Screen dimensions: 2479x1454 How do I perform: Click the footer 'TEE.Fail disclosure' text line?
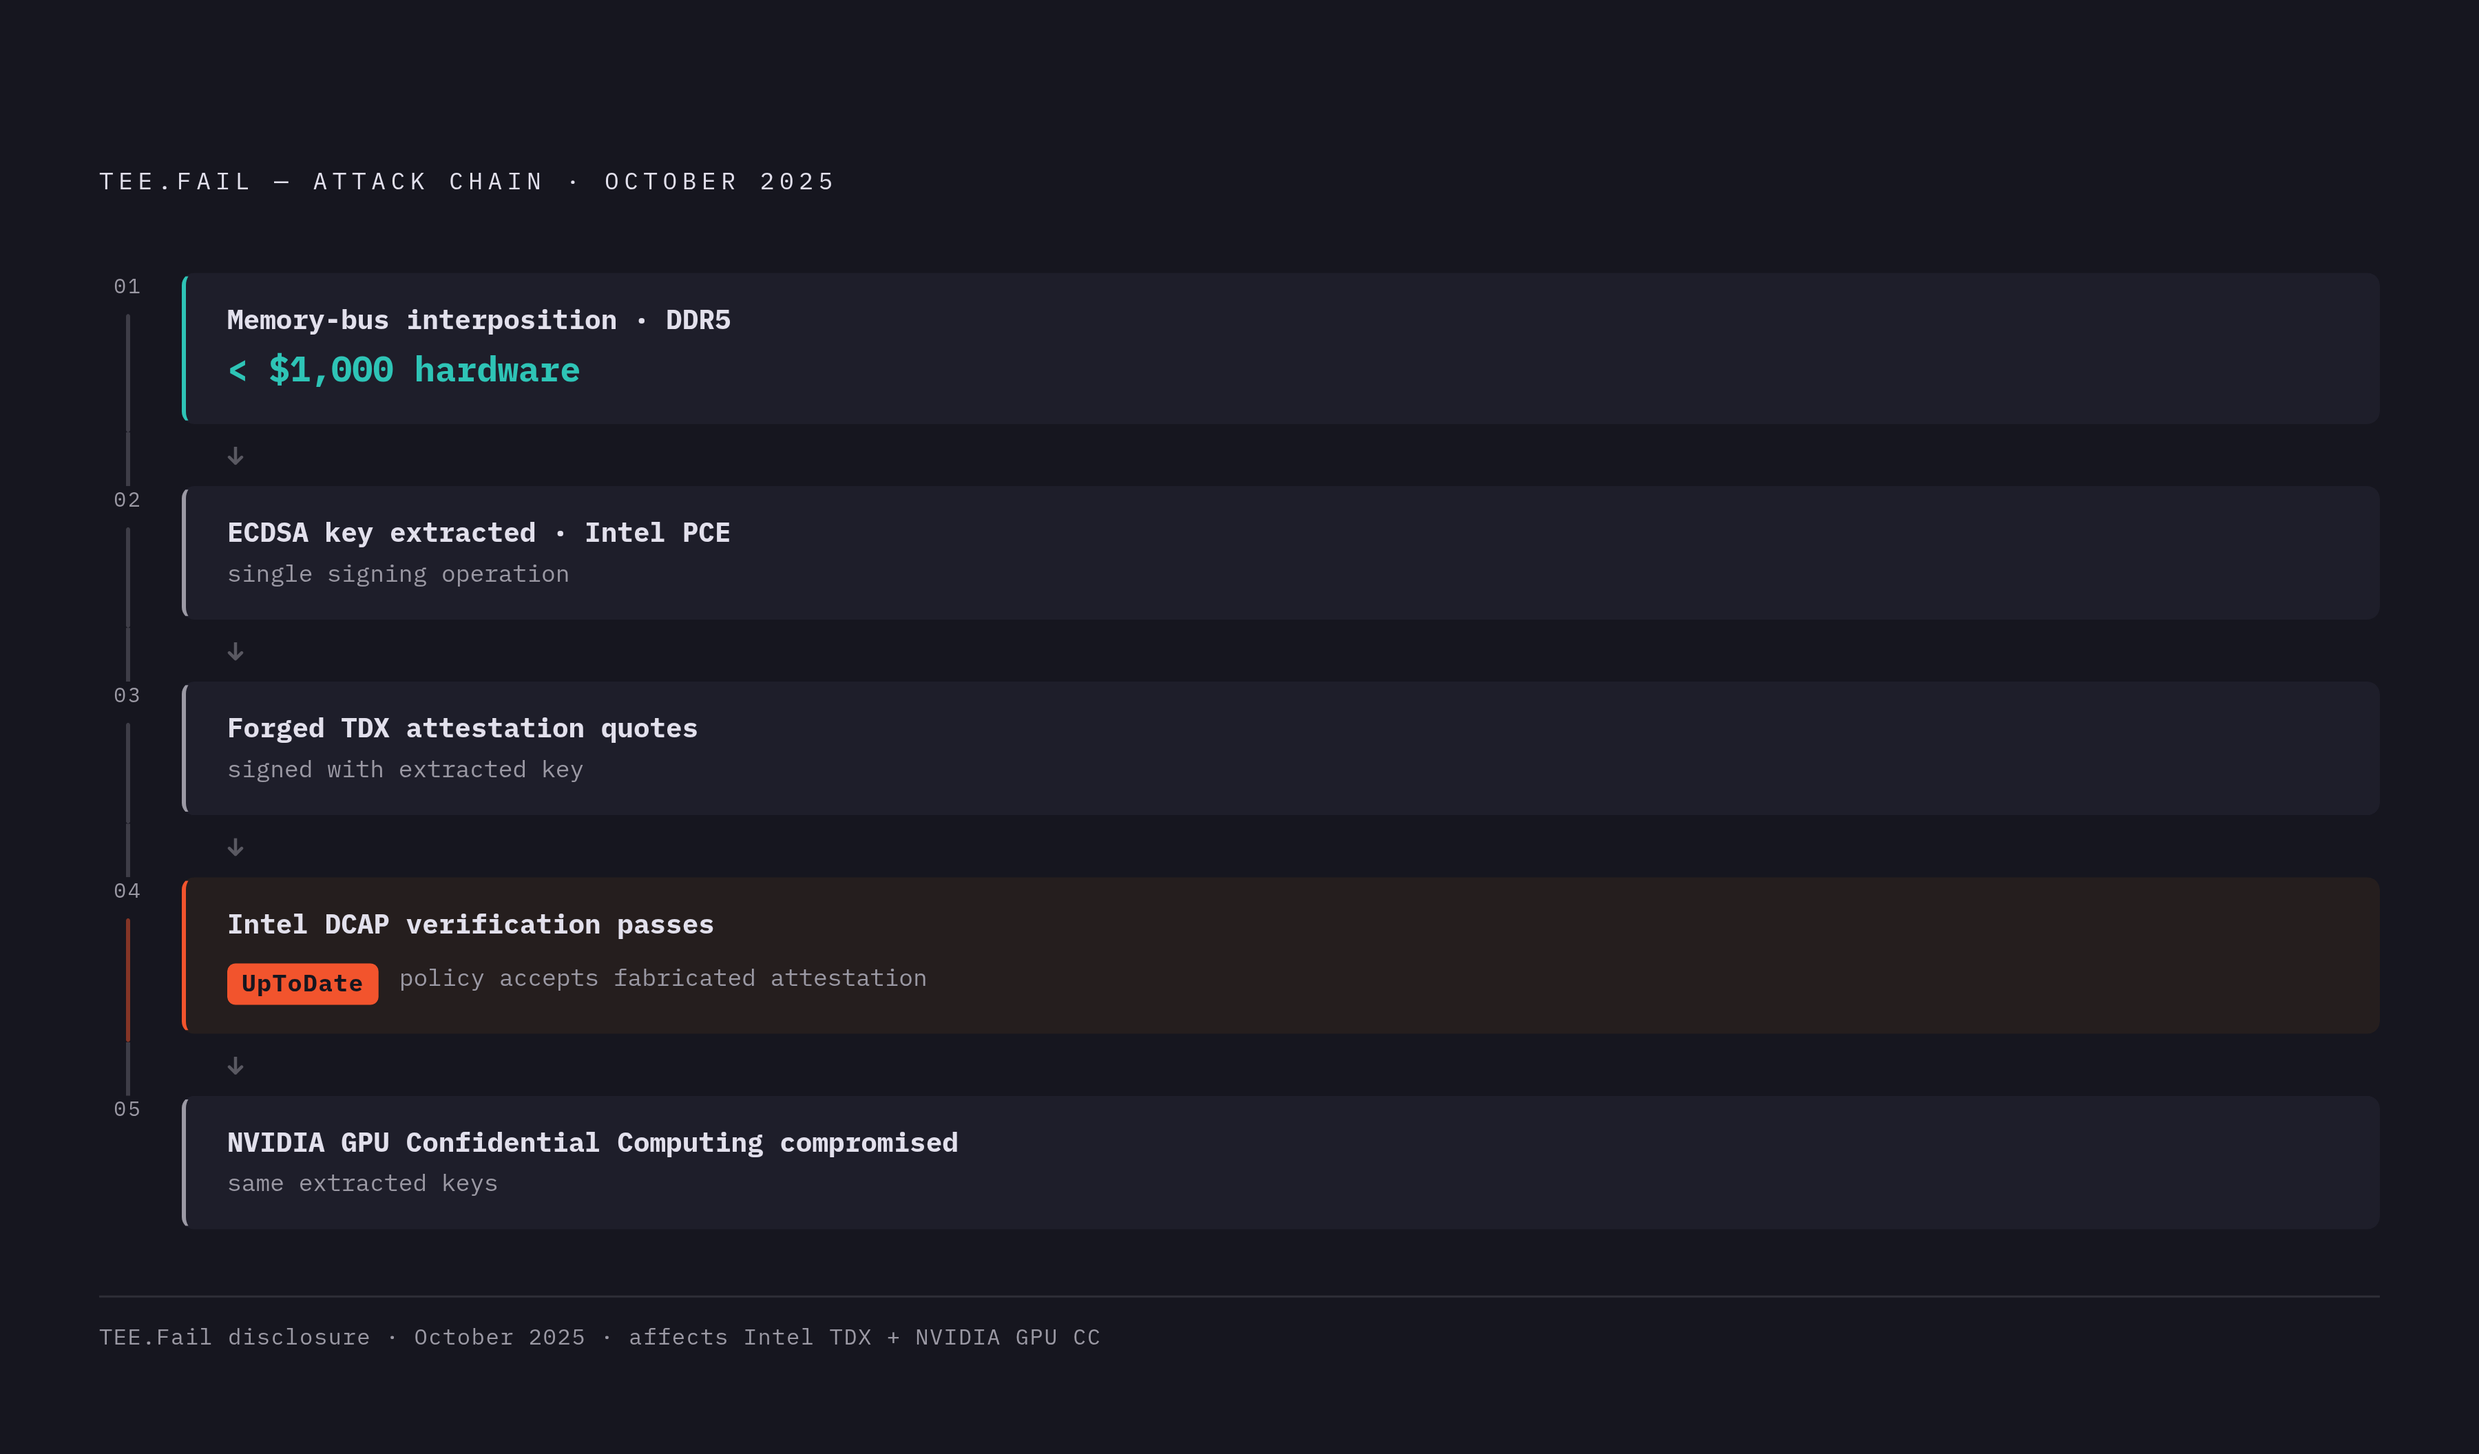pos(599,1338)
